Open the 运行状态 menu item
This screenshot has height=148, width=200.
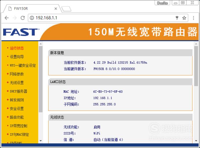[17, 48]
